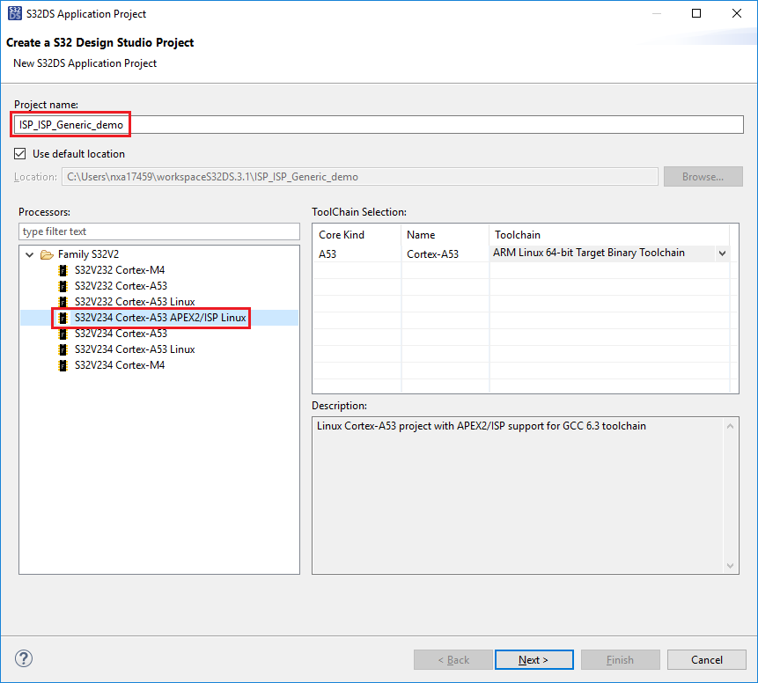Select S32V232 Cortex-A53 processor

coord(121,286)
